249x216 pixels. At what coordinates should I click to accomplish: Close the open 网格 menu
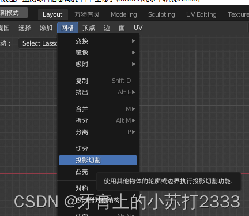pos(67,28)
